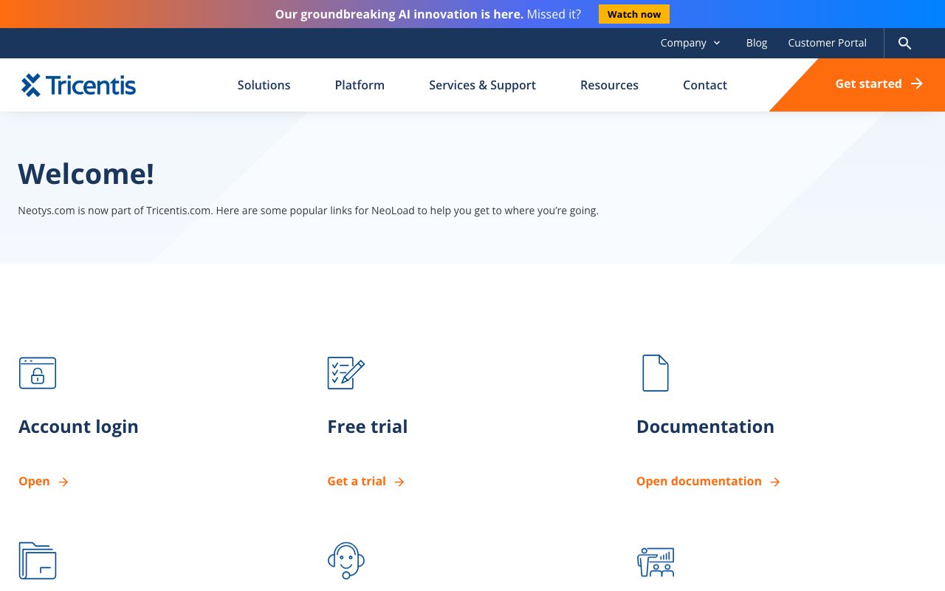Open the Blog link
The image size is (945, 591).
756,43
